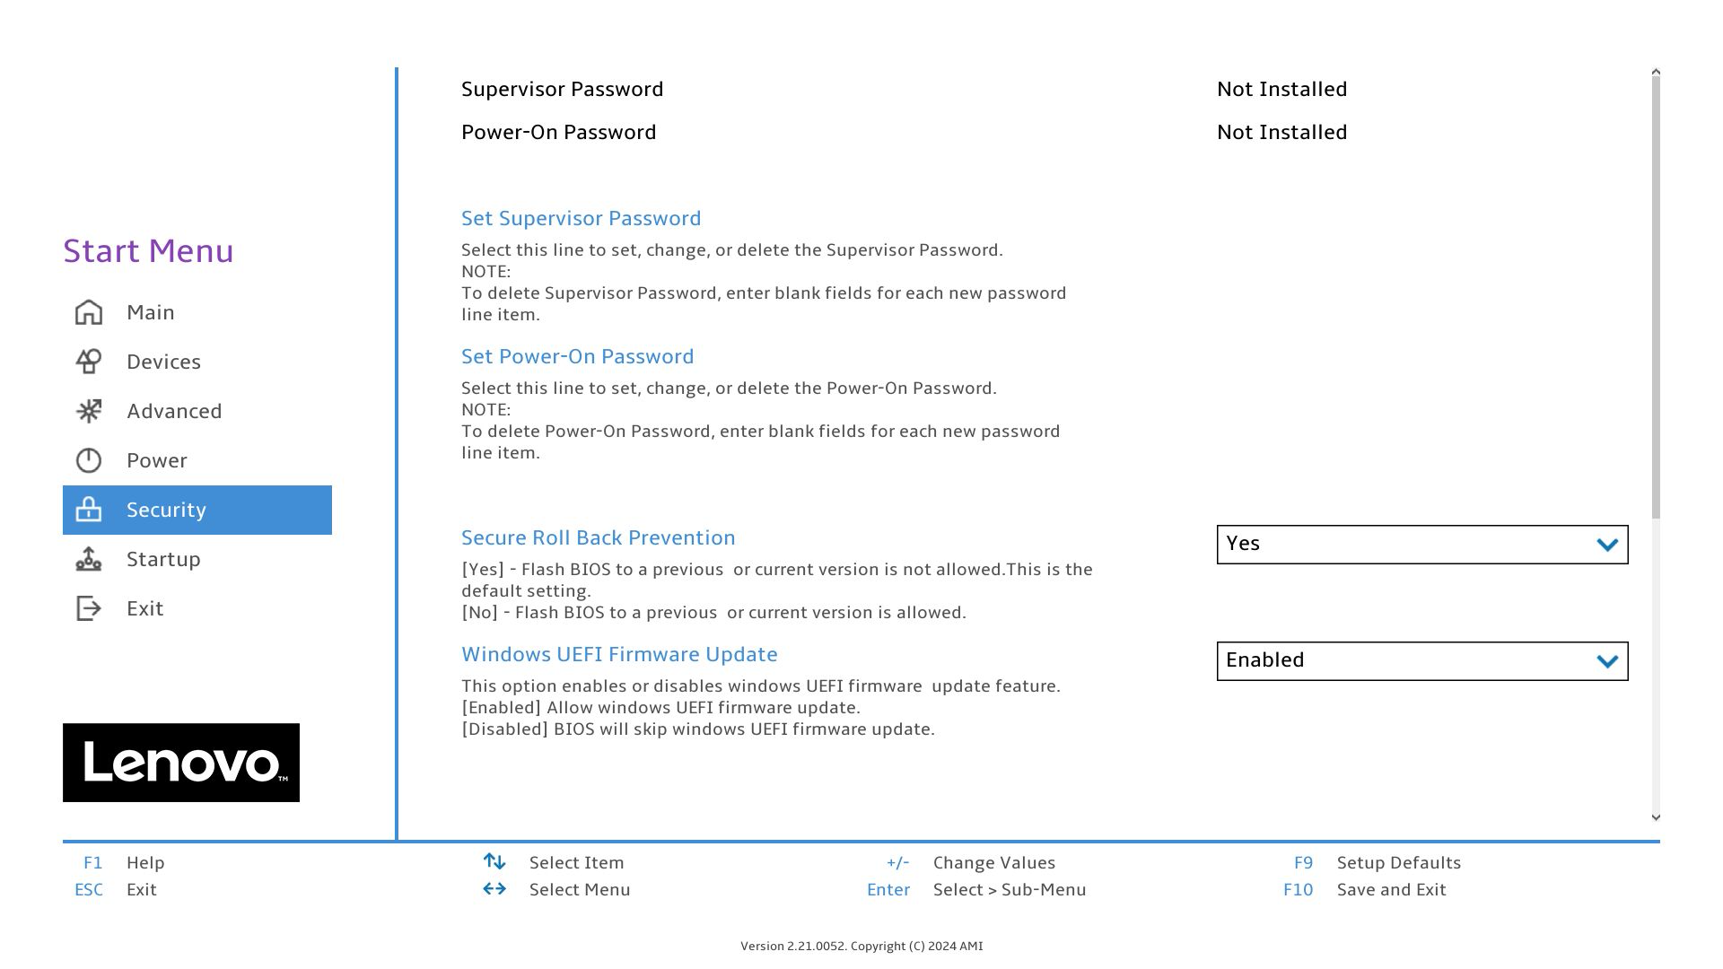Open the Advanced menu
The height and width of the screenshot is (969, 1723).
coord(174,411)
